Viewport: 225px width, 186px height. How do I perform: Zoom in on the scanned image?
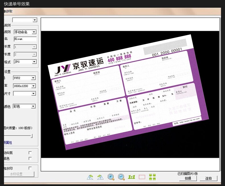[111, 177]
